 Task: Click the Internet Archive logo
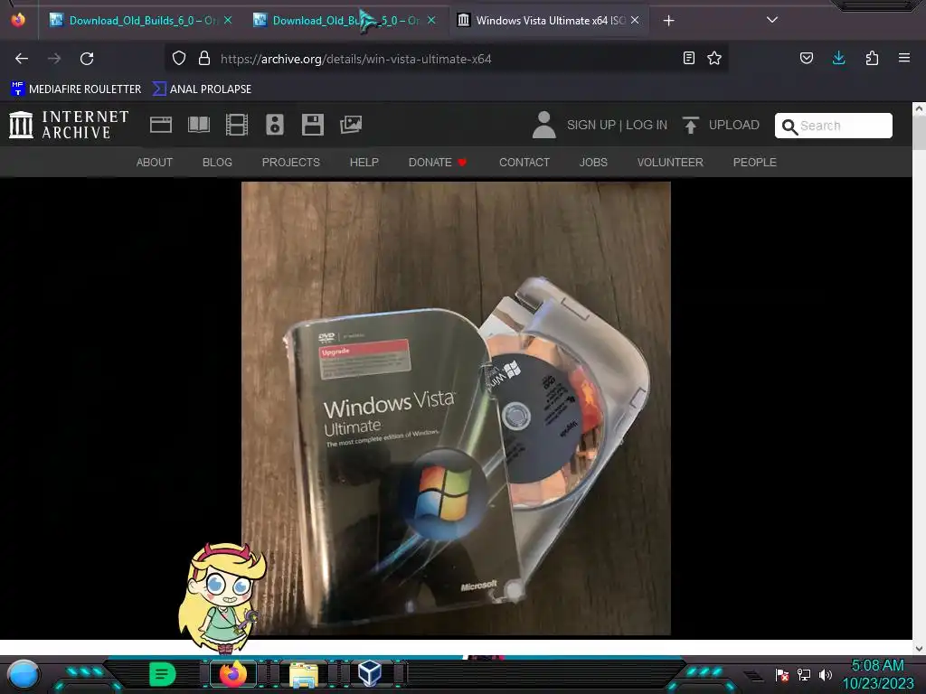click(69, 125)
